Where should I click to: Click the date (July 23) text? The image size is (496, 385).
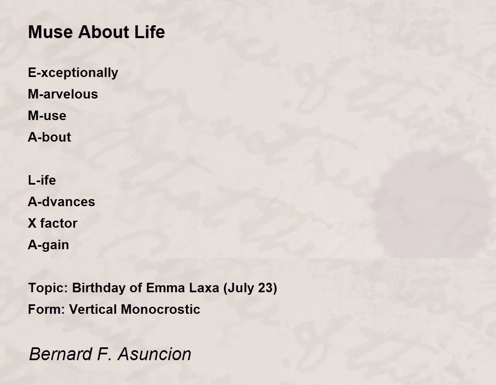coord(250,288)
